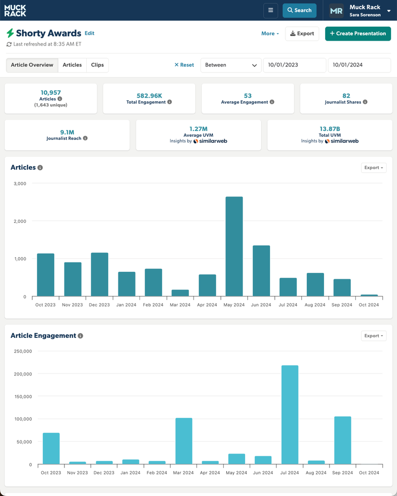Viewport: 397px width, 496px height.
Task: Open the Export dropdown on the Articles chart
Action: 374,168
